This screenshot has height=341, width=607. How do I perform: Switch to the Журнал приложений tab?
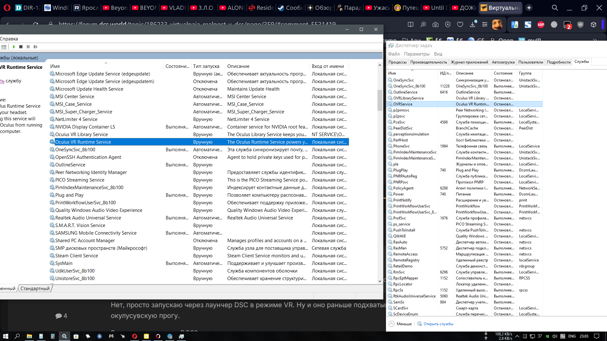click(x=469, y=62)
